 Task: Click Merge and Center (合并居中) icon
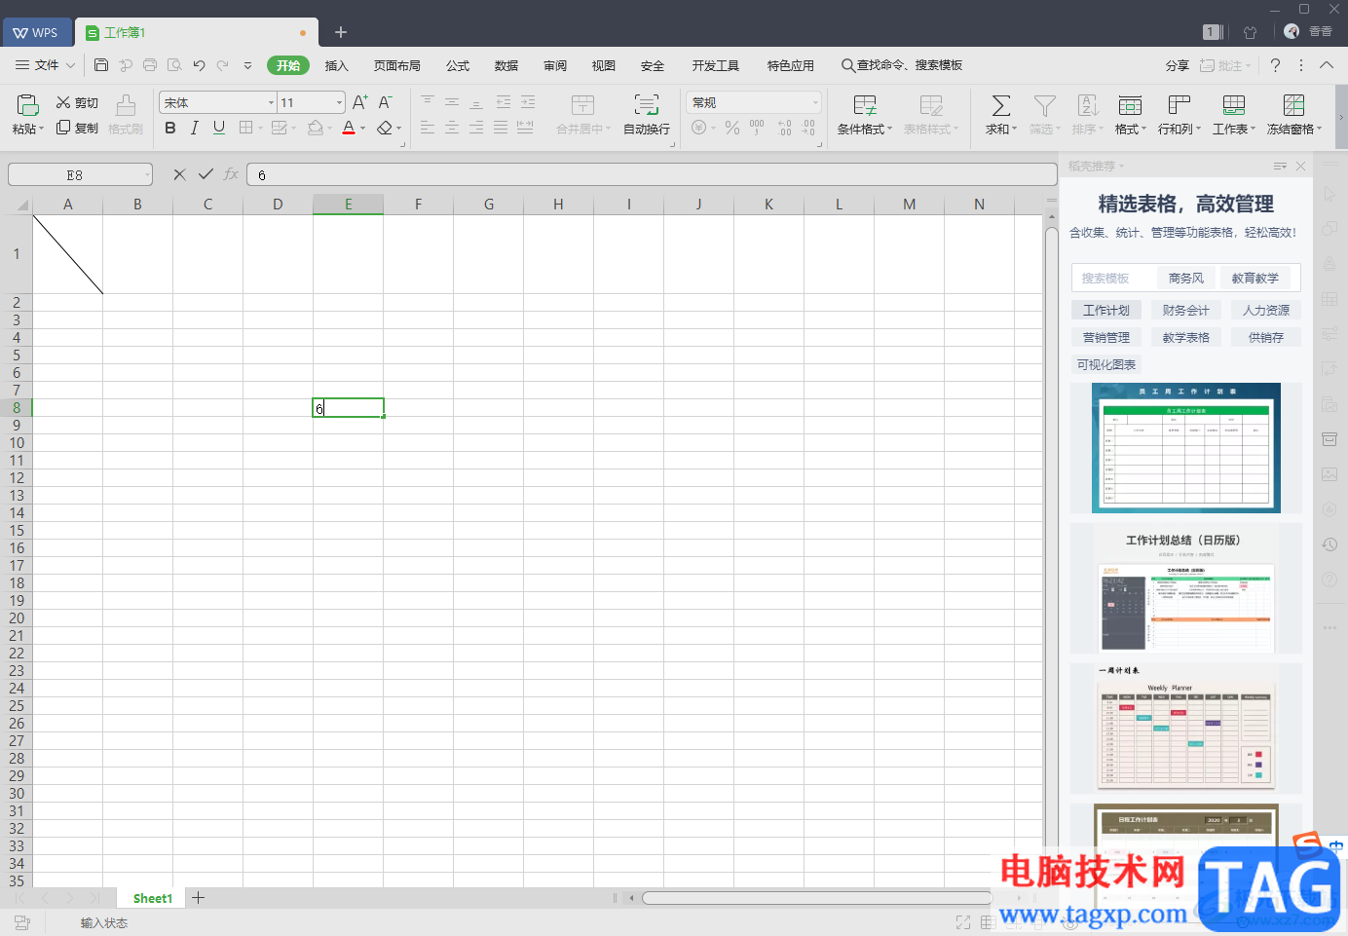582,105
